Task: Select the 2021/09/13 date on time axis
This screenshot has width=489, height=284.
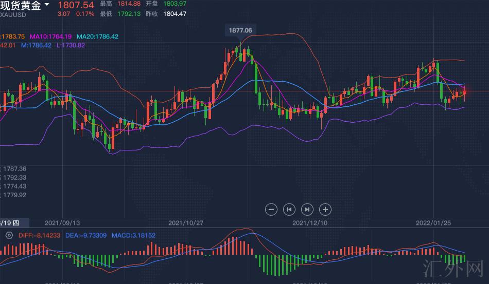Action: 62,223
